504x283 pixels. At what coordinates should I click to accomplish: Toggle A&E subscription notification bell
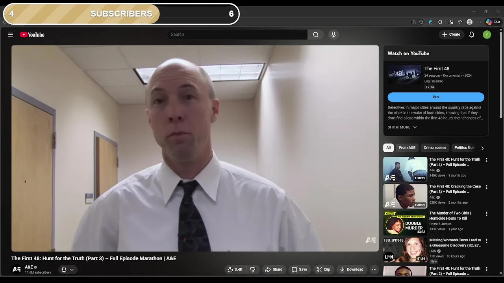(x=64, y=270)
